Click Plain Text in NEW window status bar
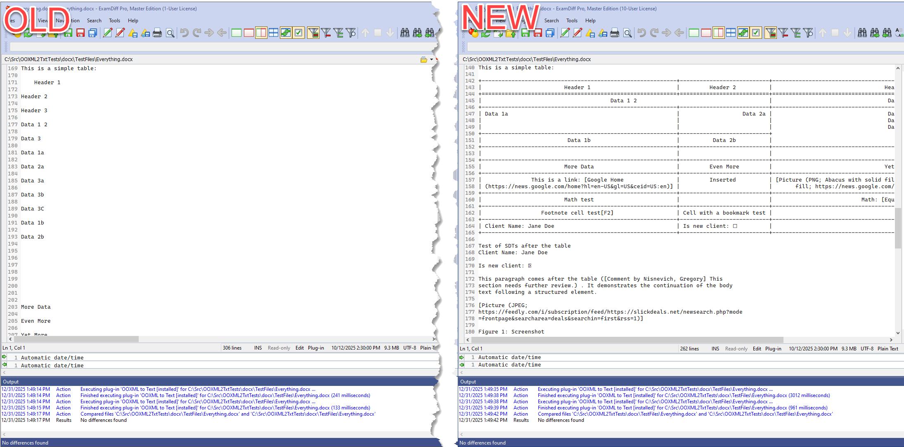Screen dimensions: 904x447 (x=888, y=349)
